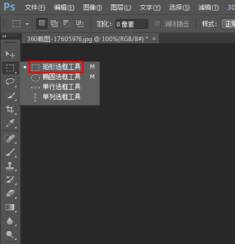Choose Add to Selection mode button
The width and height of the screenshot is (235, 244).
[54, 24]
